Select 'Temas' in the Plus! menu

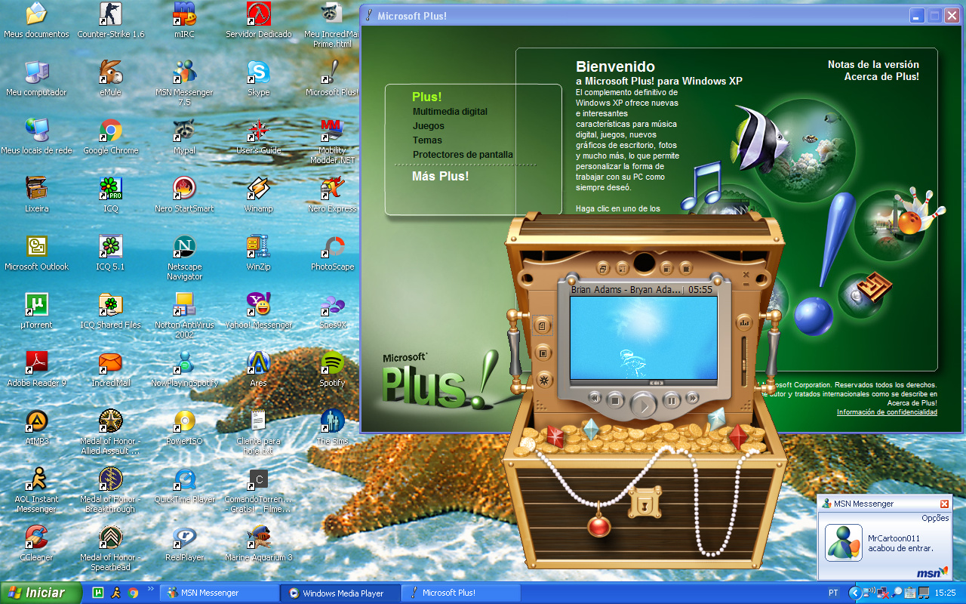(x=427, y=140)
